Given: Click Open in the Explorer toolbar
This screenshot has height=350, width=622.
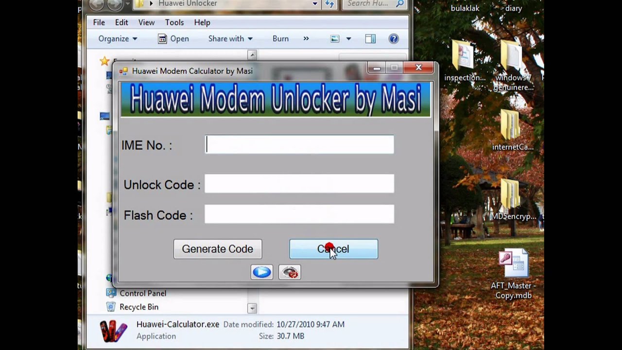Looking at the screenshot, I should 173,39.
